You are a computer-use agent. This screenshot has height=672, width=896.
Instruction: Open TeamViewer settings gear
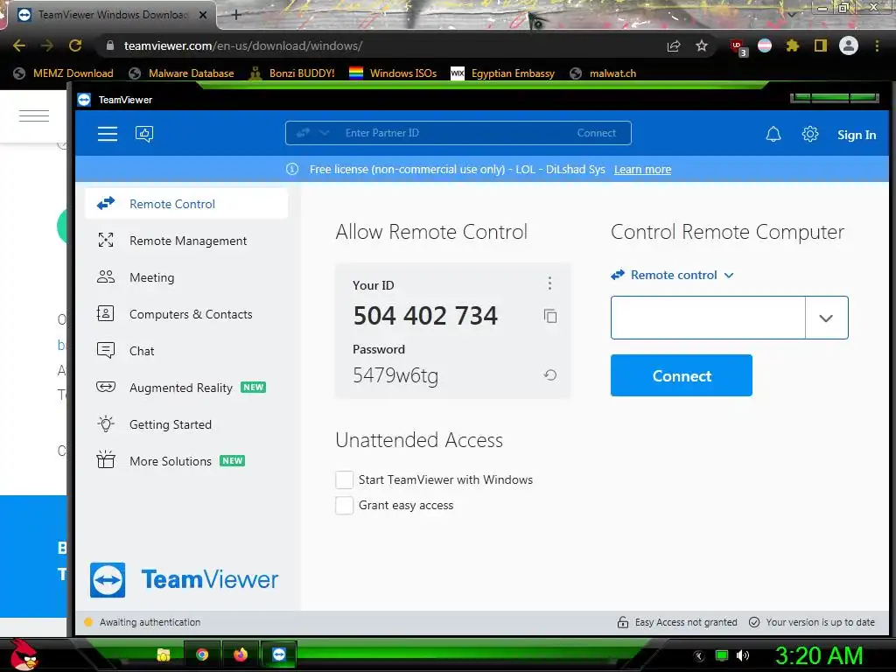809,134
